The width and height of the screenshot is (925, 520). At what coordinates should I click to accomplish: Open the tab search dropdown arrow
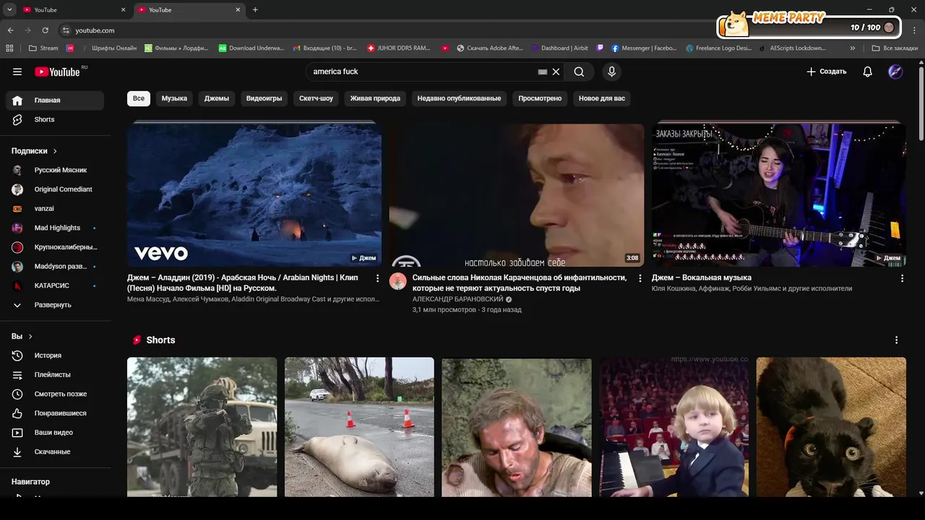coord(9,10)
